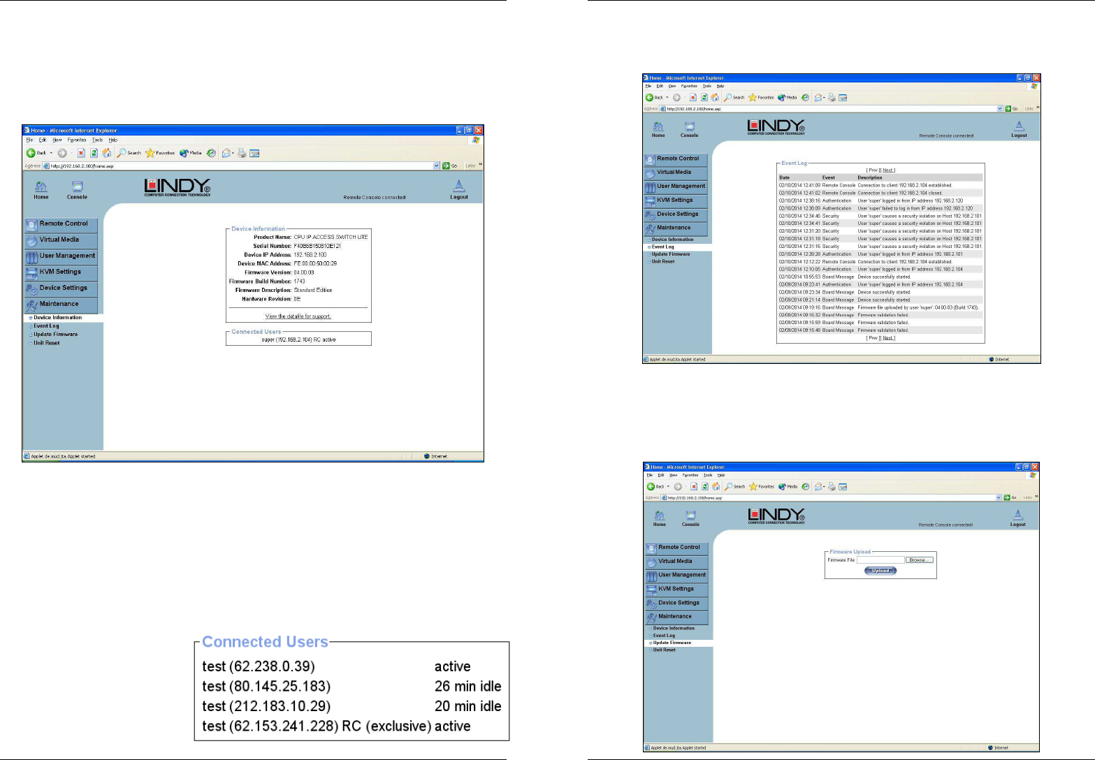
Task: Open the Favorites menu in the Device Information window
Action: point(76,140)
